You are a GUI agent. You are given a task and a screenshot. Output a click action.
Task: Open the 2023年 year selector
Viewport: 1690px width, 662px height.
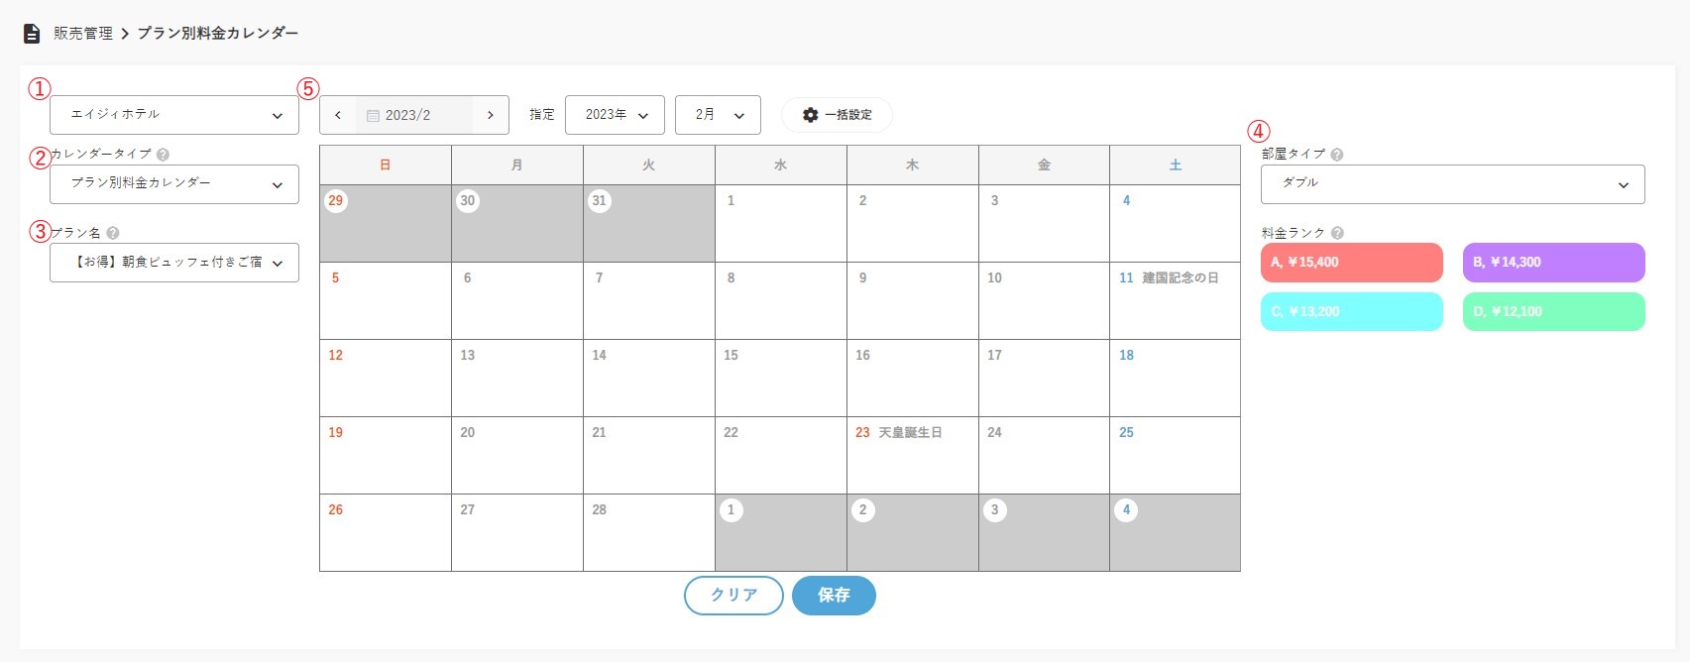coord(615,115)
